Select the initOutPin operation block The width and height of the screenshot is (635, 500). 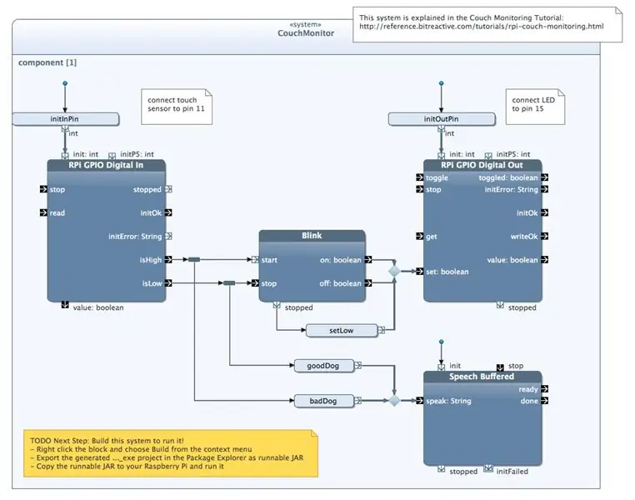(442, 119)
